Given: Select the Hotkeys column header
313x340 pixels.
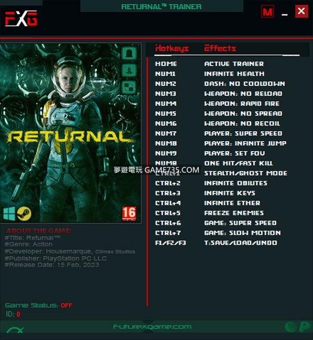Looking at the screenshot, I should pos(172,48).
